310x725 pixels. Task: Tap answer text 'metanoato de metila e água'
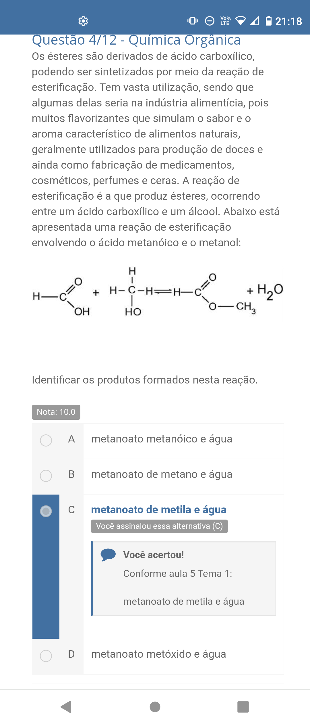click(x=159, y=510)
